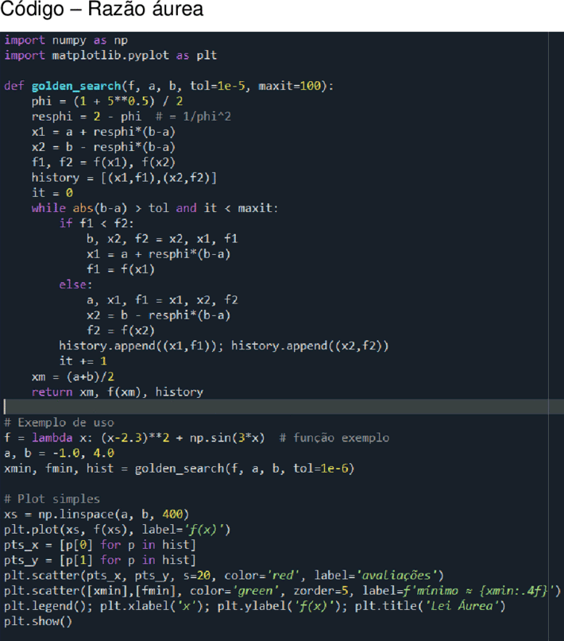Image resolution: width=564 pixels, height=641 pixels.
Task: Click the comment '# Exemplo de uso'
Action: [x=60, y=423]
